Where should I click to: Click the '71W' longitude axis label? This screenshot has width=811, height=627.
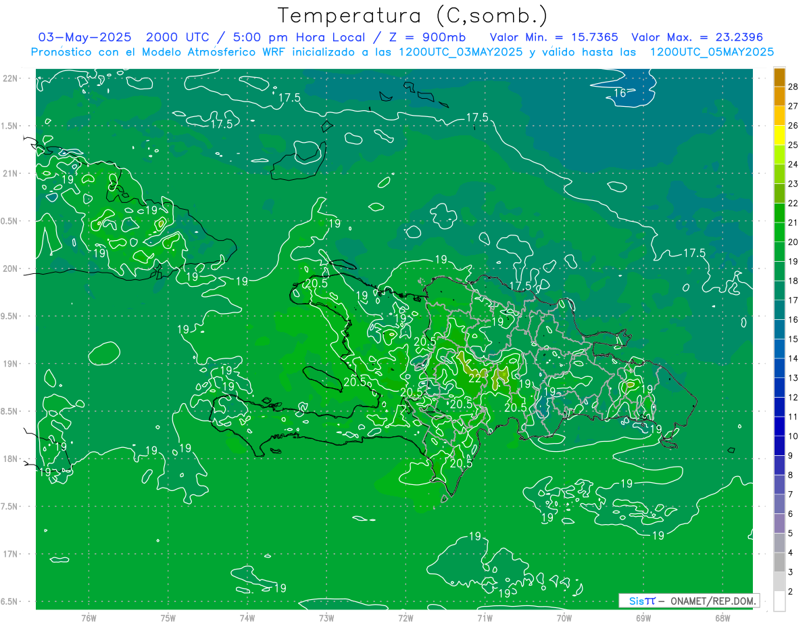coord(485,618)
